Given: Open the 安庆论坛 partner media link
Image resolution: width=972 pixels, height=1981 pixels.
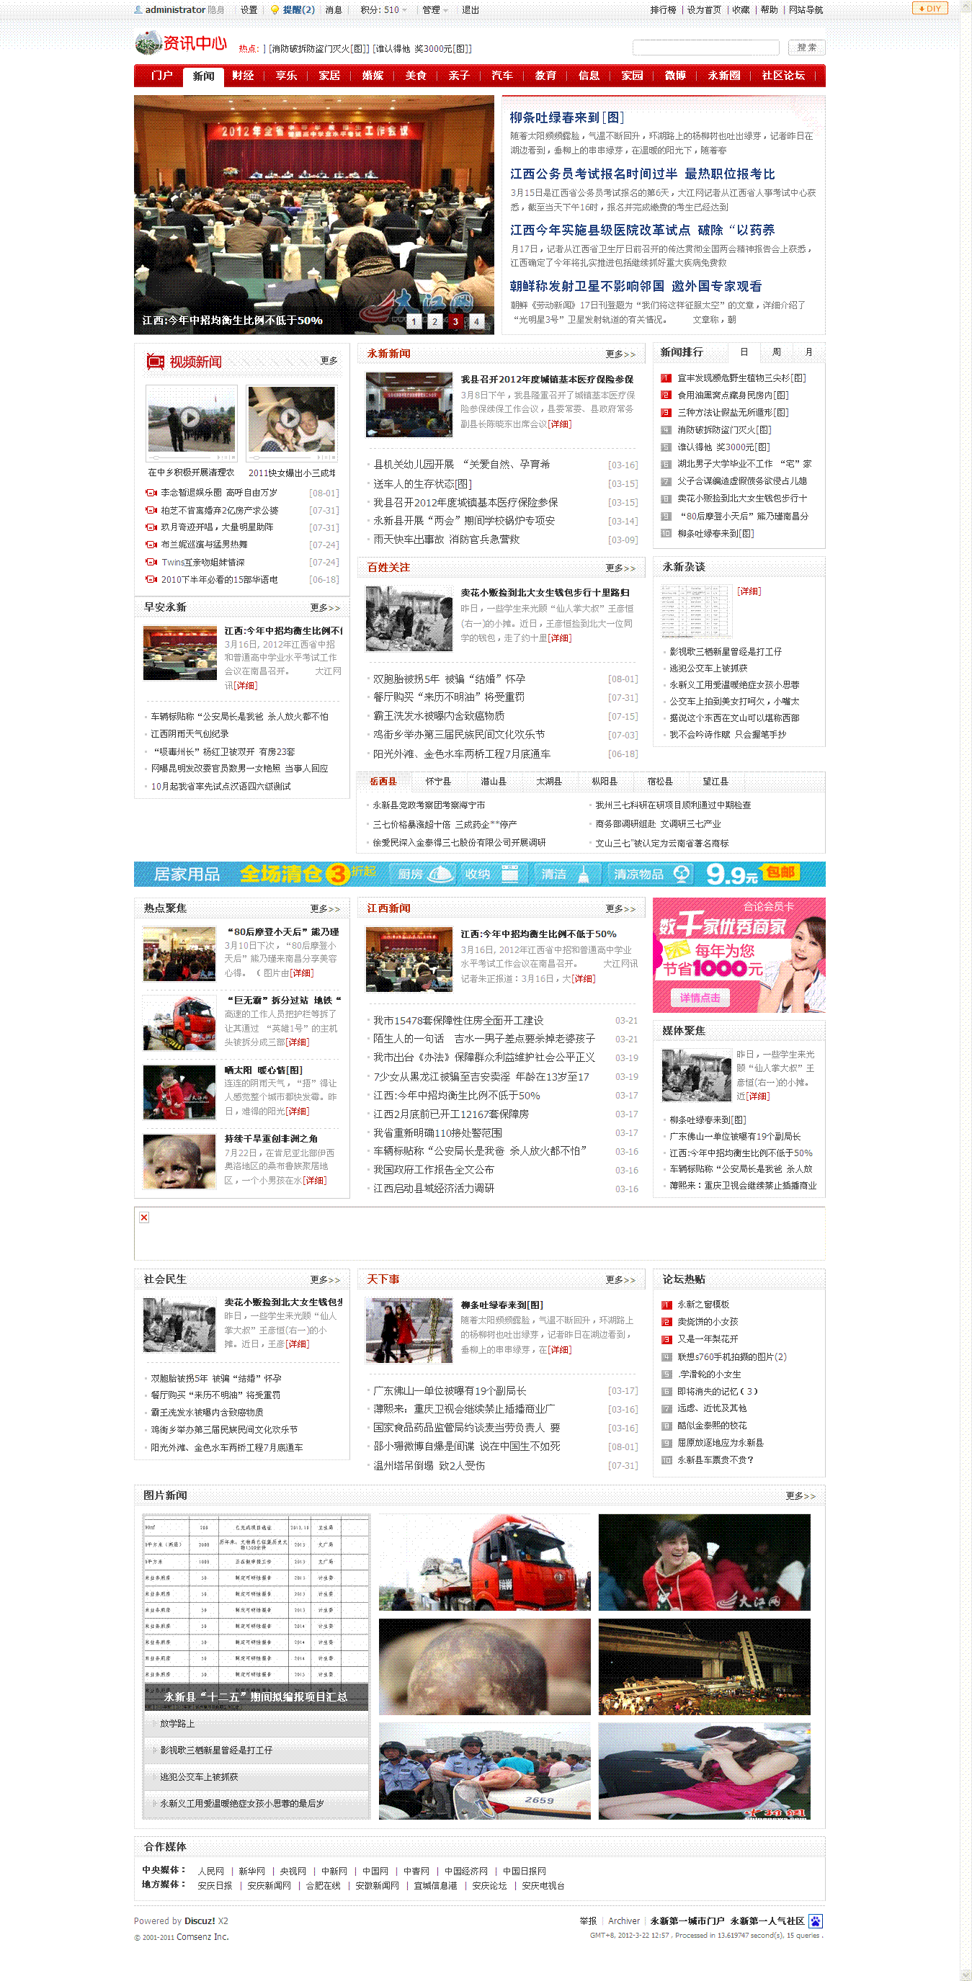Looking at the screenshot, I should point(489,1886).
